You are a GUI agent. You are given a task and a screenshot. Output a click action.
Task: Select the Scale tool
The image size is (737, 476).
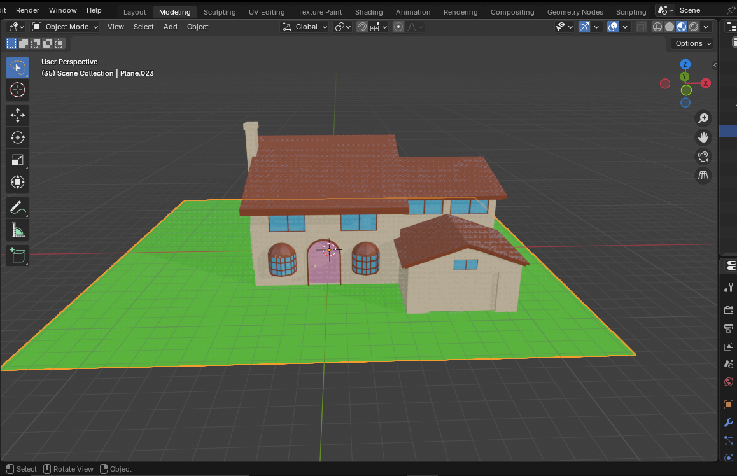(x=17, y=160)
